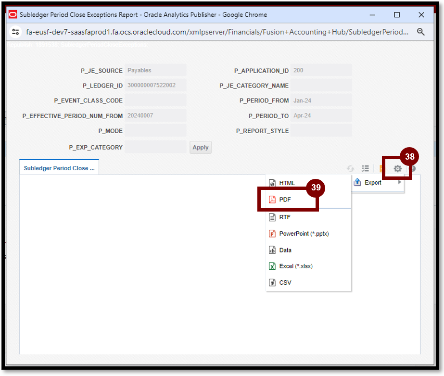The image size is (444, 376).
Task: Click the P_JE_SOURCE field
Action: pyautogui.click(x=155, y=70)
